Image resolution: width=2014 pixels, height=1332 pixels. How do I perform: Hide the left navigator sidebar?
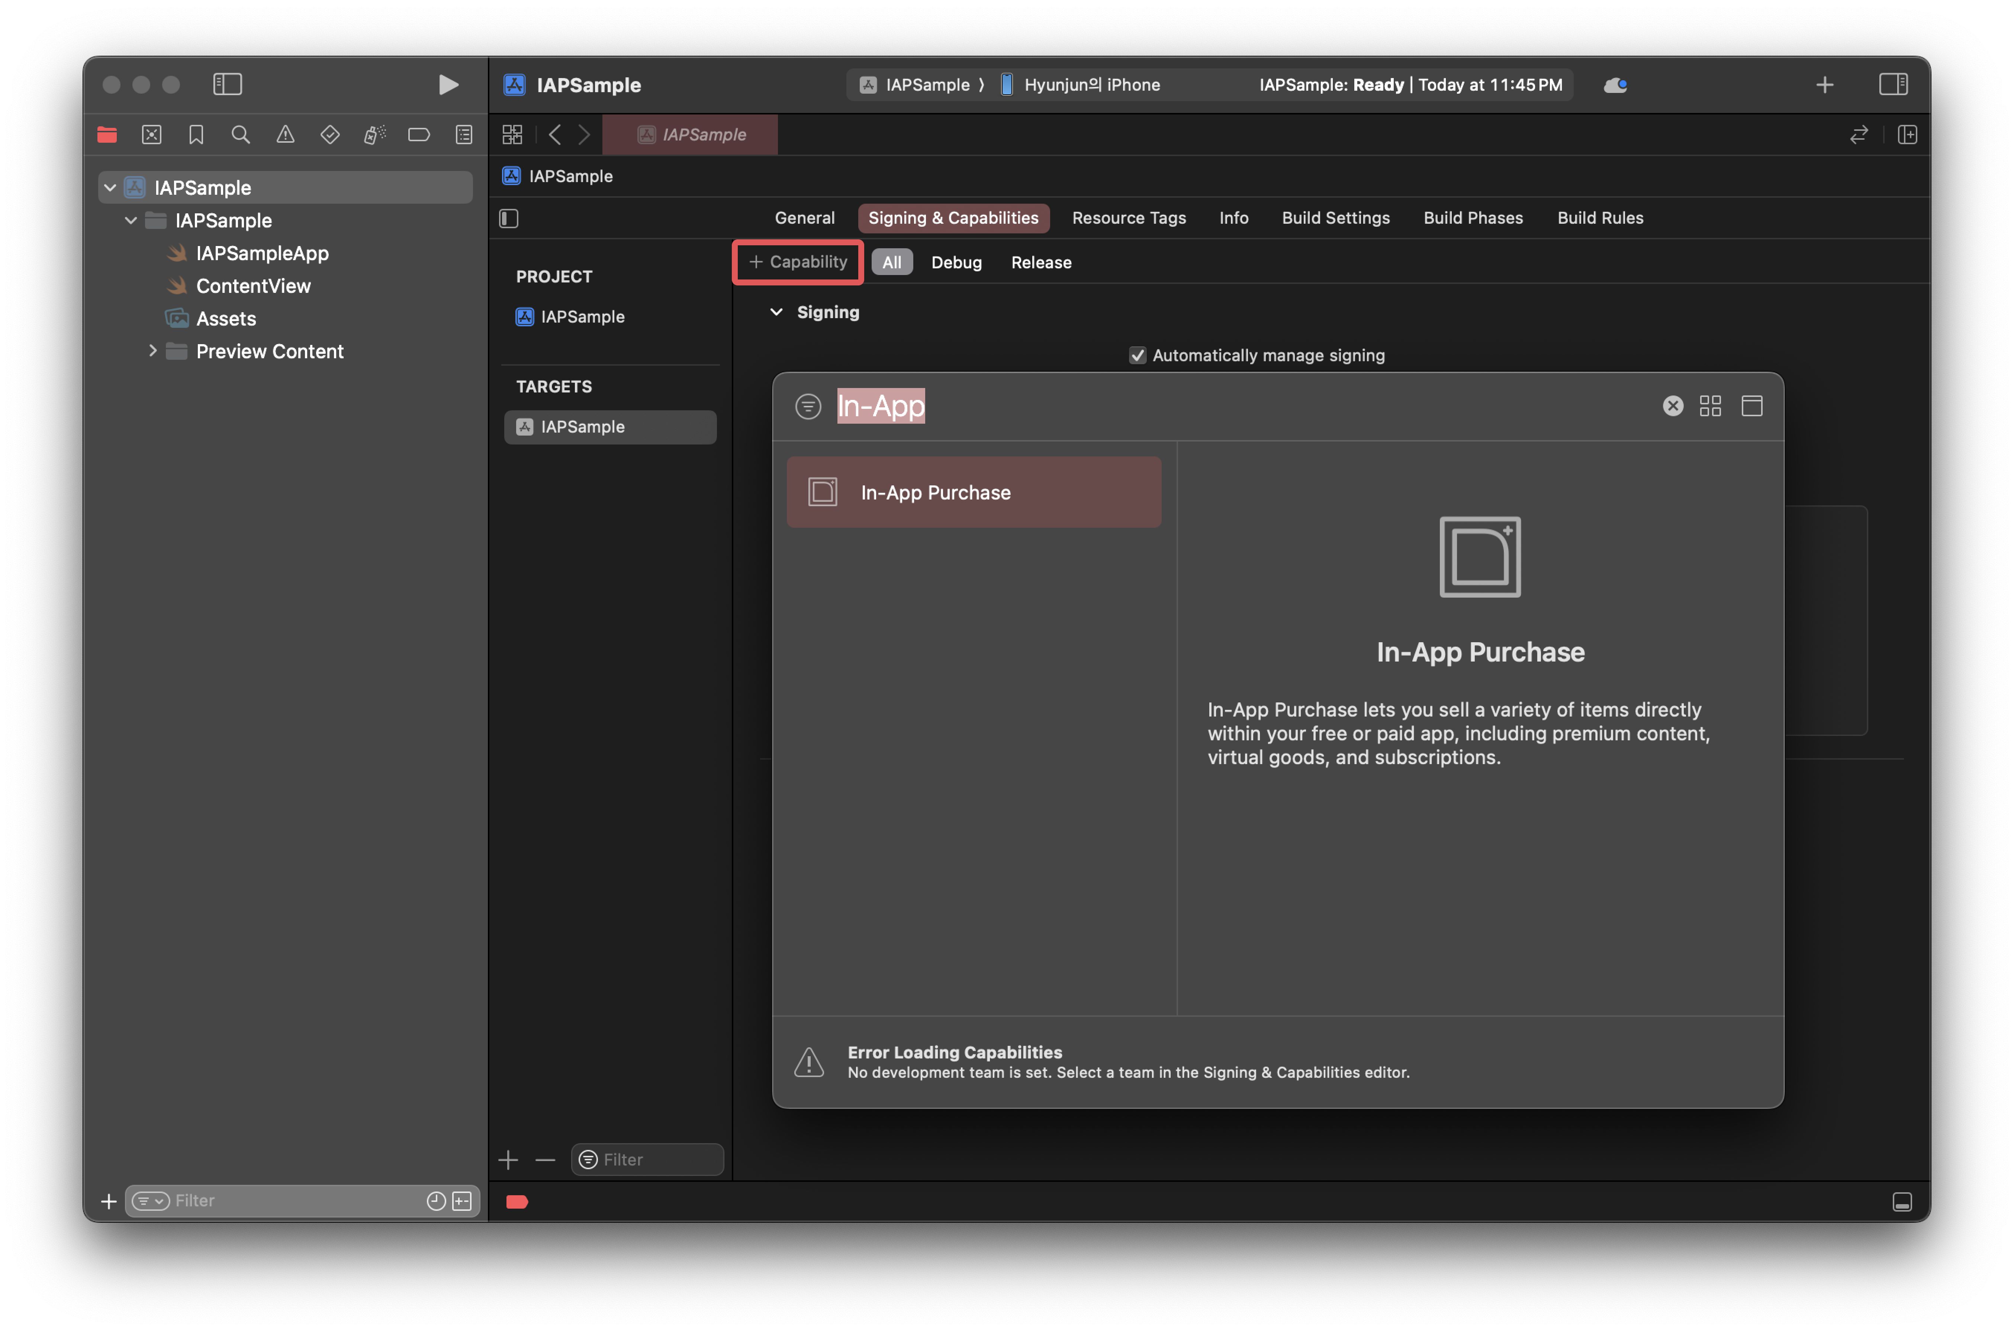click(x=227, y=84)
